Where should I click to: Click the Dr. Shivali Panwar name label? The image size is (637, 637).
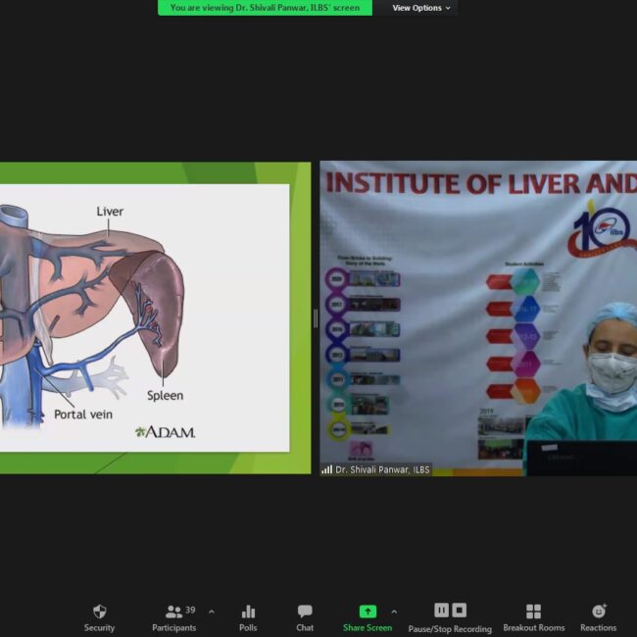[382, 469]
